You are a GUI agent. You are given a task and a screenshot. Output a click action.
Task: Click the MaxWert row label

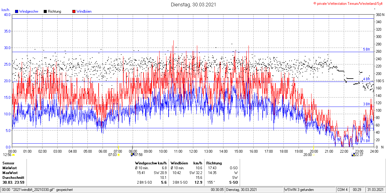[x=10, y=173]
